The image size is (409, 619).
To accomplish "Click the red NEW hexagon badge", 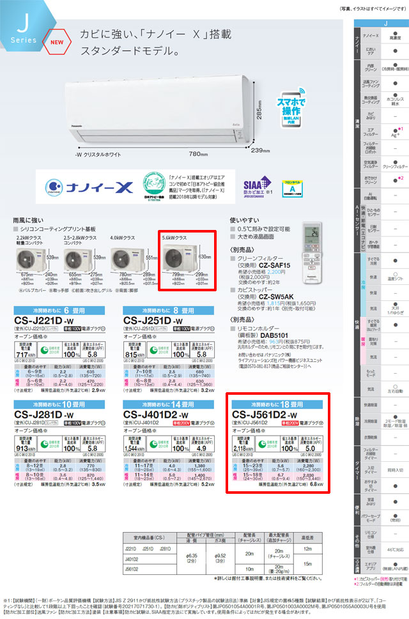I will click(56, 42).
